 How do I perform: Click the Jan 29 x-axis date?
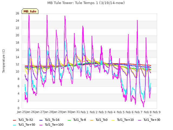coord(57,112)
